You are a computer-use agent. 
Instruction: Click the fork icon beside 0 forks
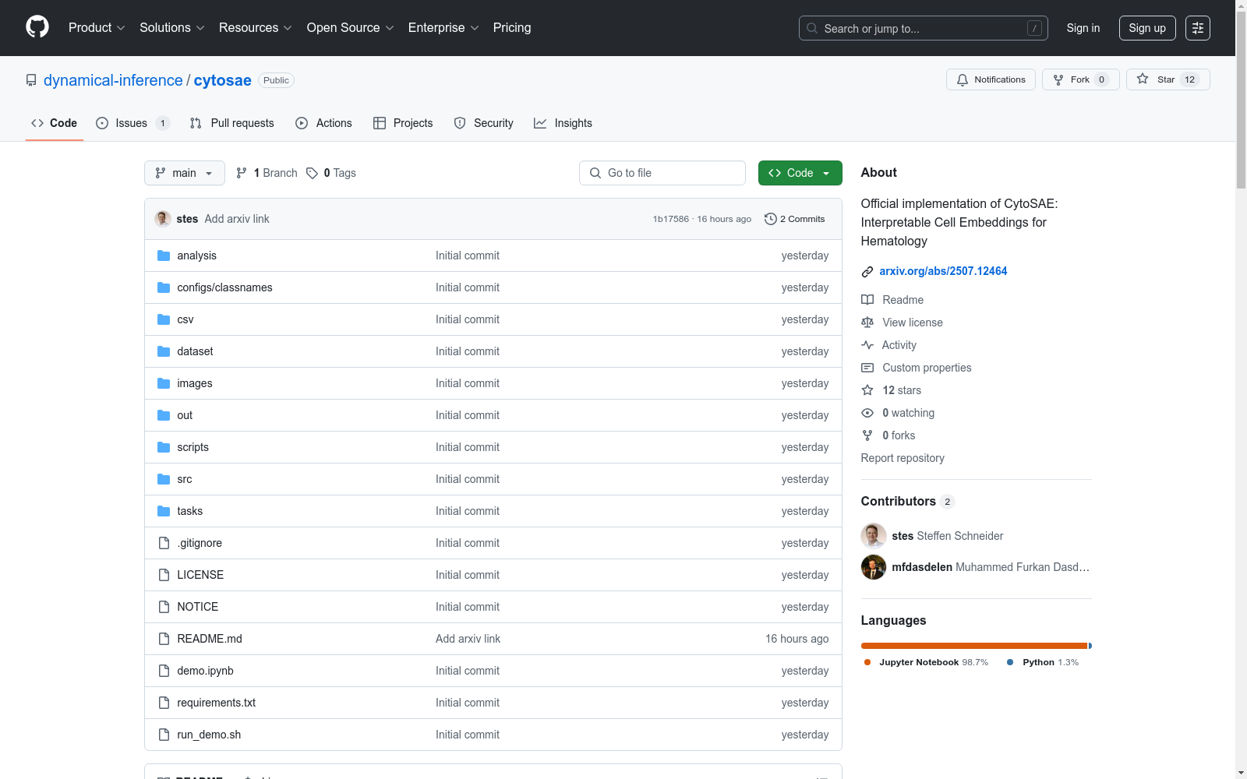867,435
